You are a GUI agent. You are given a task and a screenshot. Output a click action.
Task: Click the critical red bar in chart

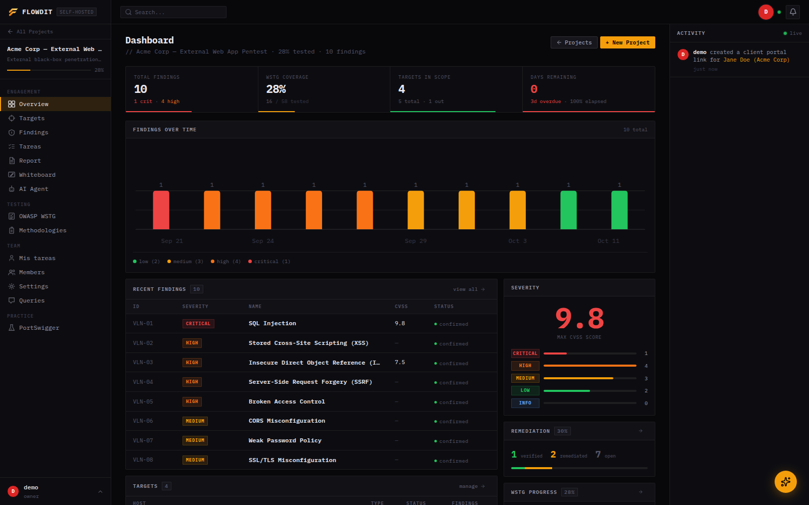pos(161,210)
